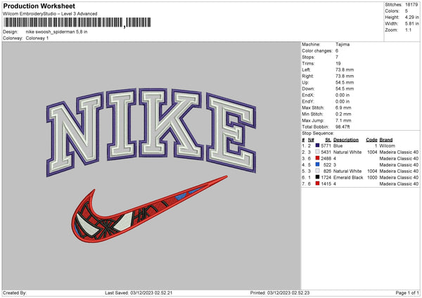
Task: Click the 'St.' column header
Action: 328,140
